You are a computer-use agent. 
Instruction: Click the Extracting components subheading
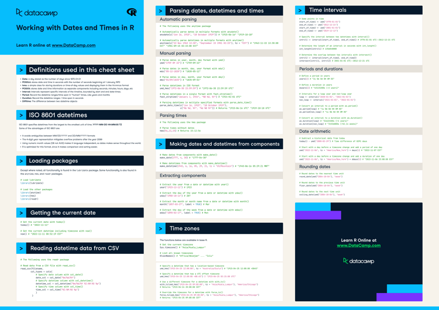tap(183, 175)
